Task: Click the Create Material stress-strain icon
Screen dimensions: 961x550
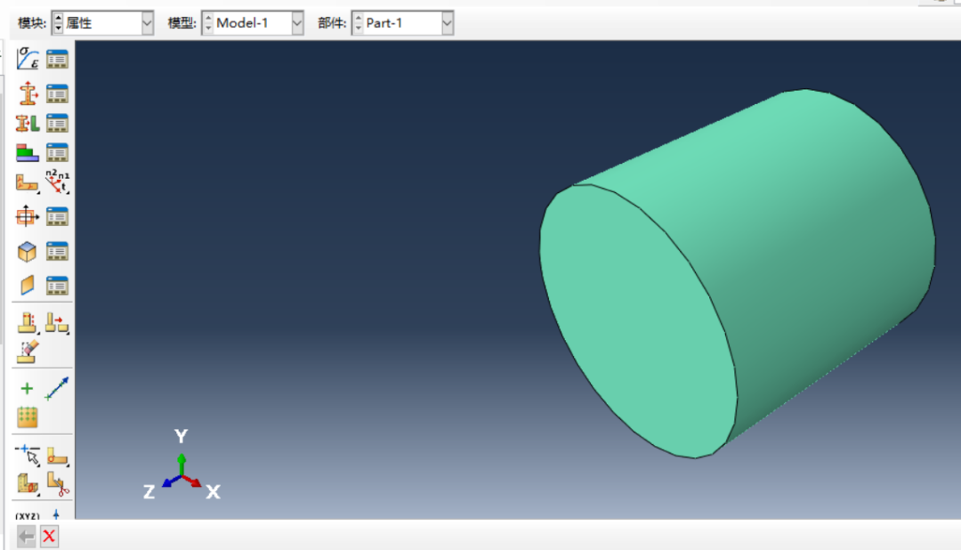Action: coord(28,59)
